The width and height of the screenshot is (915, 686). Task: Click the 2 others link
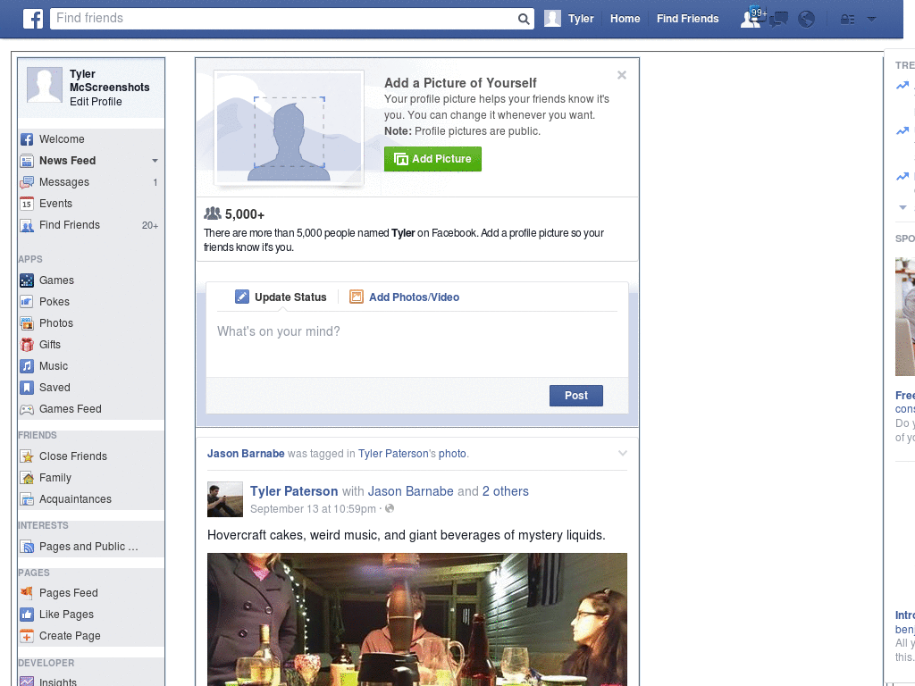click(506, 491)
